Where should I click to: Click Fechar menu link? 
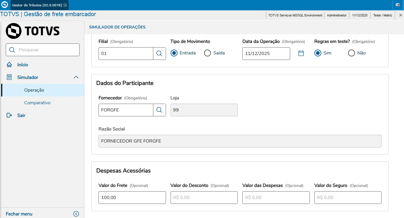tap(19, 214)
